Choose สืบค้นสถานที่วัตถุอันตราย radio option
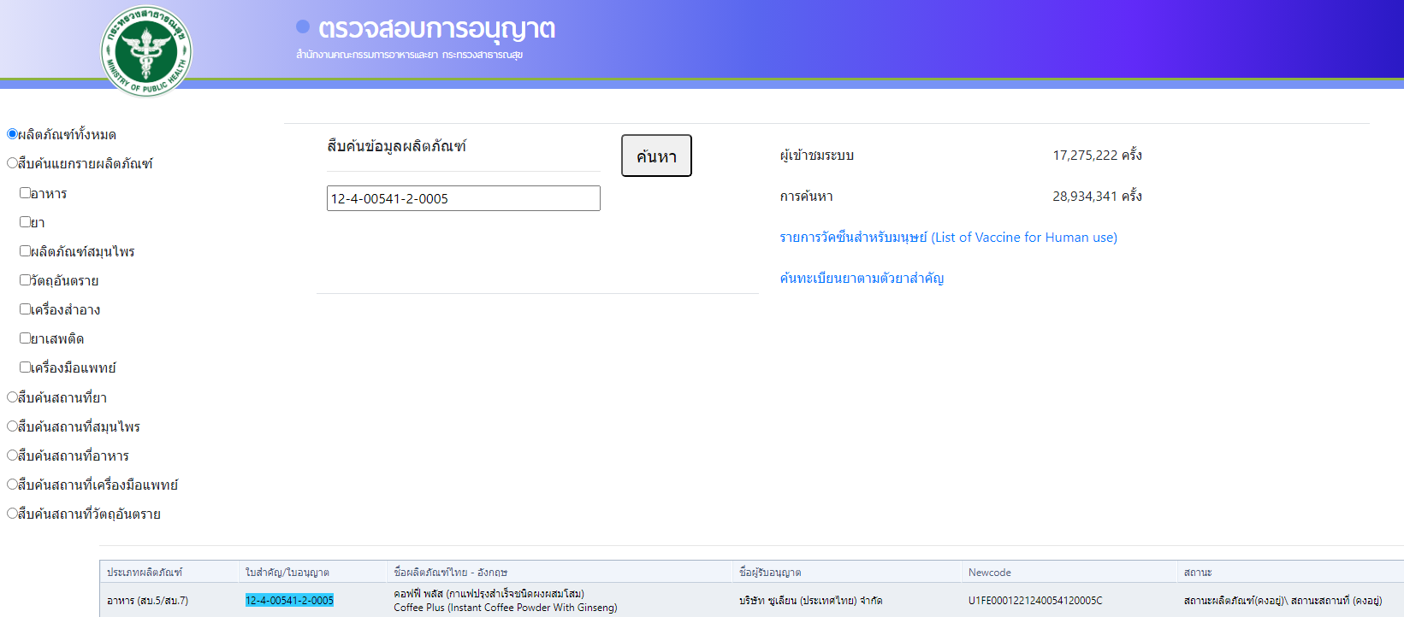Image resolution: width=1404 pixels, height=617 pixels. click(12, 514)
